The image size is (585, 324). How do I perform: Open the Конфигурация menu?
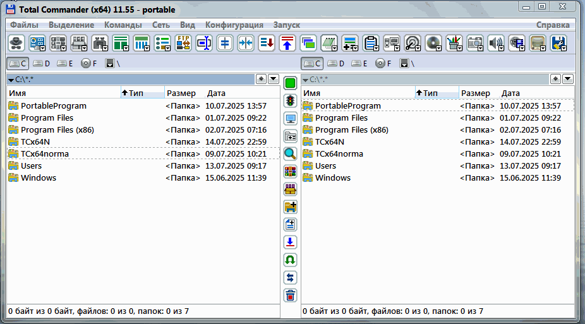pyautogui.click(x=234, y=25)
